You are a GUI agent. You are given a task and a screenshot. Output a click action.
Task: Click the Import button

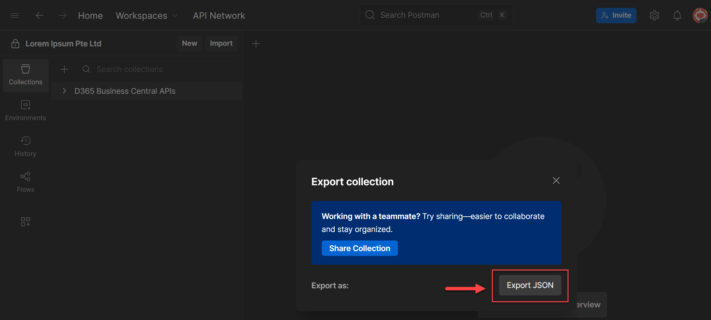[x=221, y=43]
